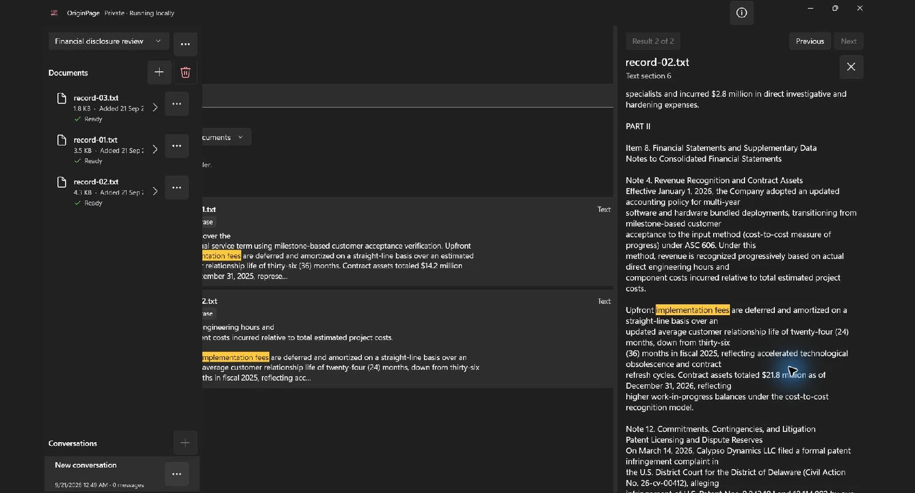This screenshot has width=915, height=493.
Task: Click the info icon in title bar
Action: pos(741,13)
